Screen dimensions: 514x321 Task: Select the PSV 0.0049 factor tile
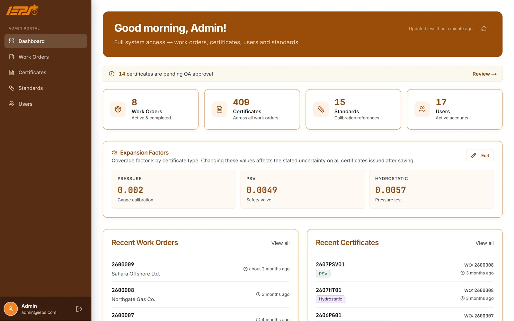click(x=303, y=189)
